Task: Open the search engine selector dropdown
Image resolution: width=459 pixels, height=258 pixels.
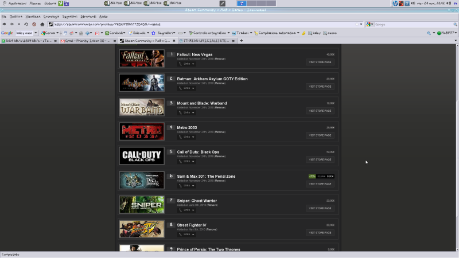Action: click(x=369, y=24)
